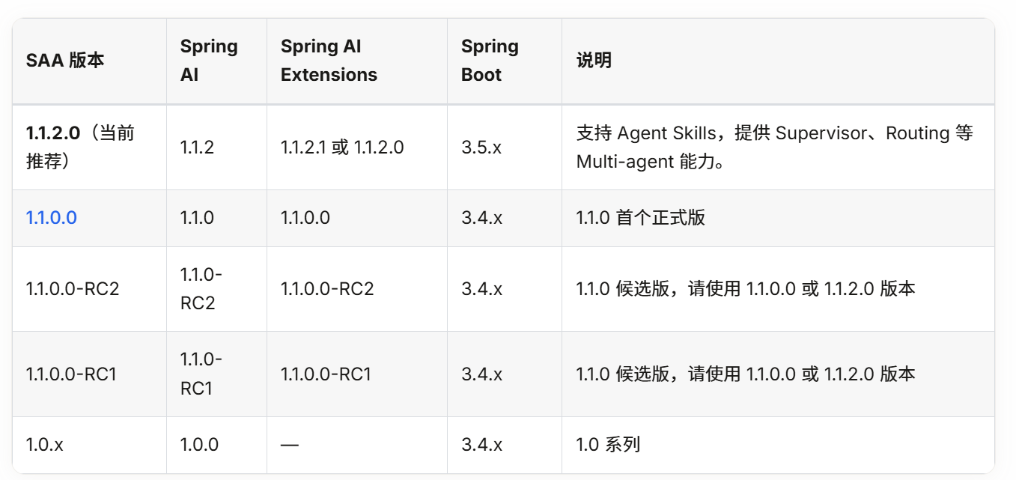The width and height of the screenshot is (1016, 480).
Task: Open the 1.1.0.0 version link
Action: 52,218
